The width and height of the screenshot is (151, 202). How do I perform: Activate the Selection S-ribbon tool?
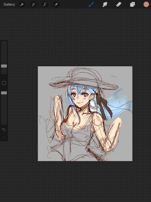(x=45, y=4)
